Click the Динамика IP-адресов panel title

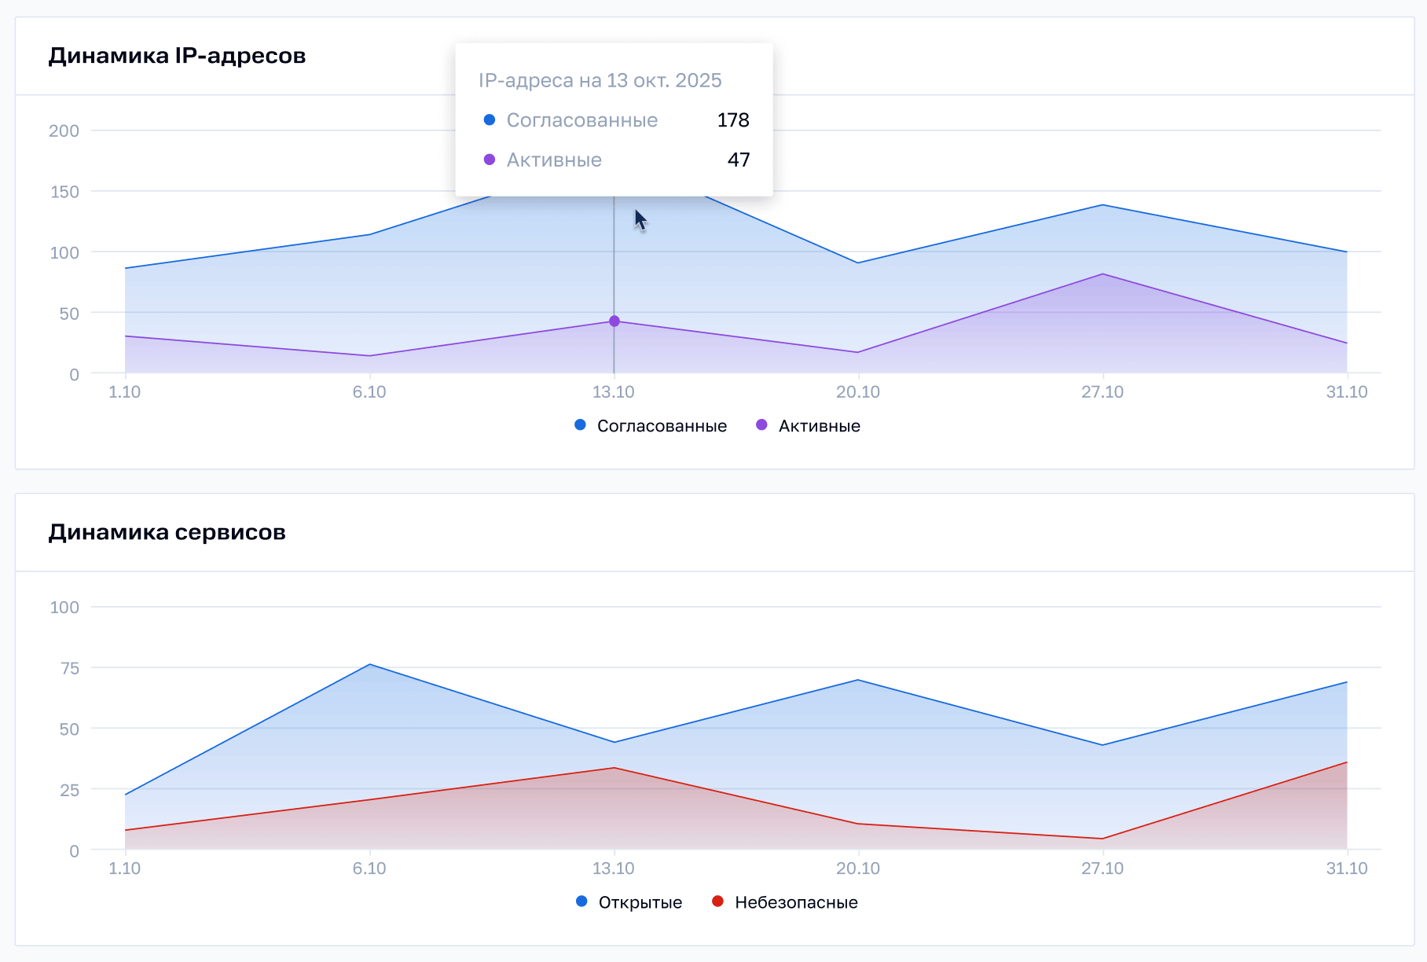click(177, 56)
